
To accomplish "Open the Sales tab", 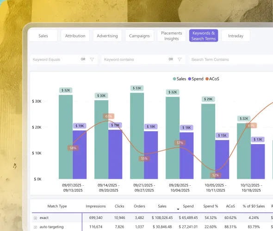I will (43, 36).
